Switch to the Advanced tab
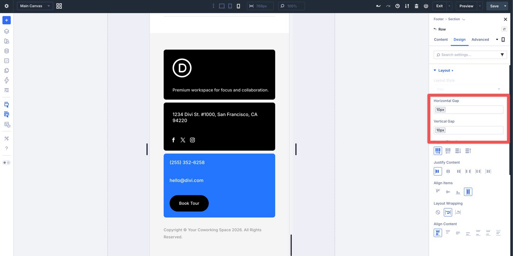The height and width of the screenshot is (256, 513). point(480,39)
